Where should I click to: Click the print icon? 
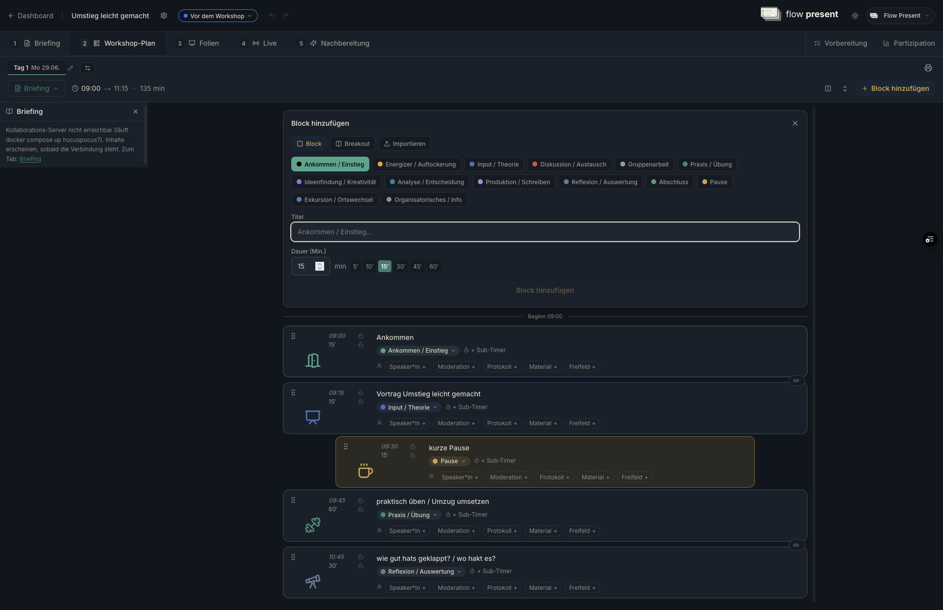click(x=928, y=68)
